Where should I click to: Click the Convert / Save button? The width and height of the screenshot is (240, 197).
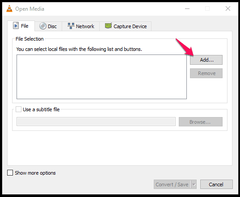coord(172,184)
